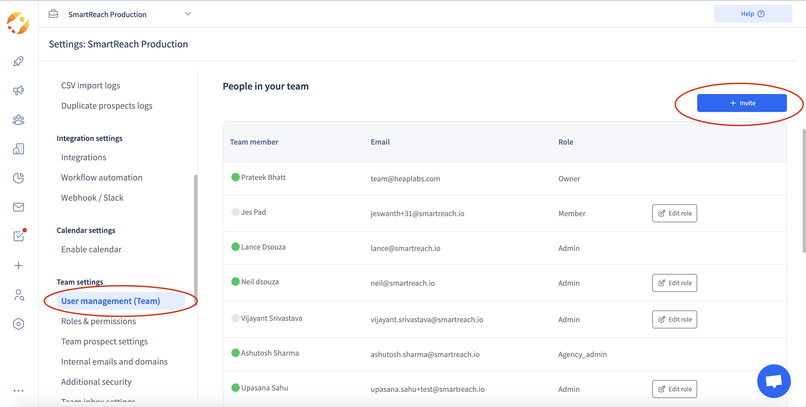Click Edit role for Neil dsouza

(674, 283)
